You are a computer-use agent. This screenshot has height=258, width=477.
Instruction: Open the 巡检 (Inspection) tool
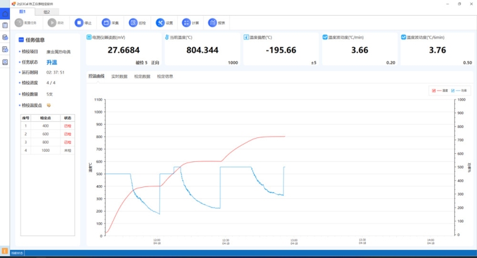[137, 23]
